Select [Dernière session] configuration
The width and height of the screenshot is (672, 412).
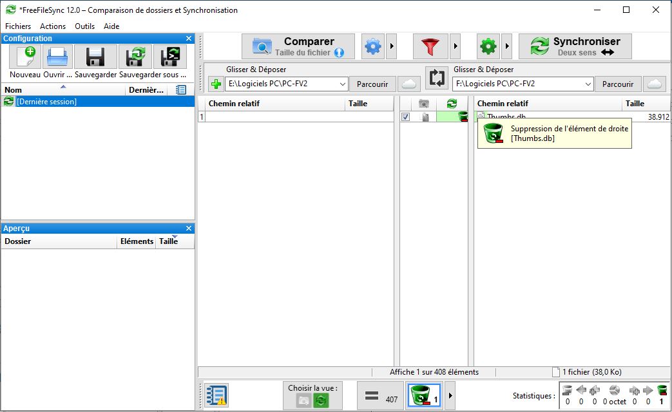coord(98,102)
